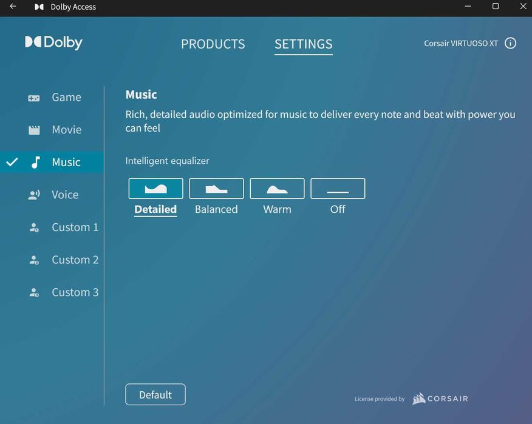Click the Game controller icon
This screenshot has width=532, height=424.
click(x=33, y=98)
